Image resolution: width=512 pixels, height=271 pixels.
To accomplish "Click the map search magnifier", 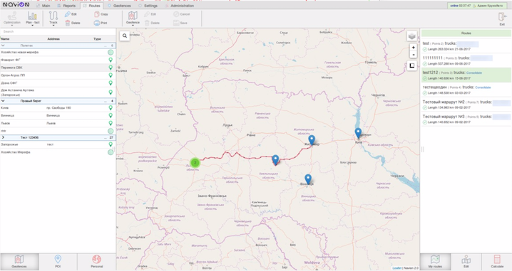I will (125, 36).
